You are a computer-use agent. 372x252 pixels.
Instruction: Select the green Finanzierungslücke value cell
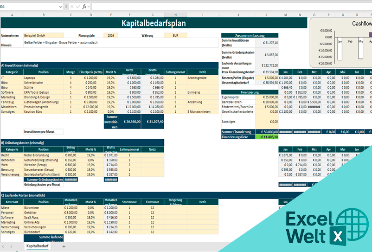(267, 137)
